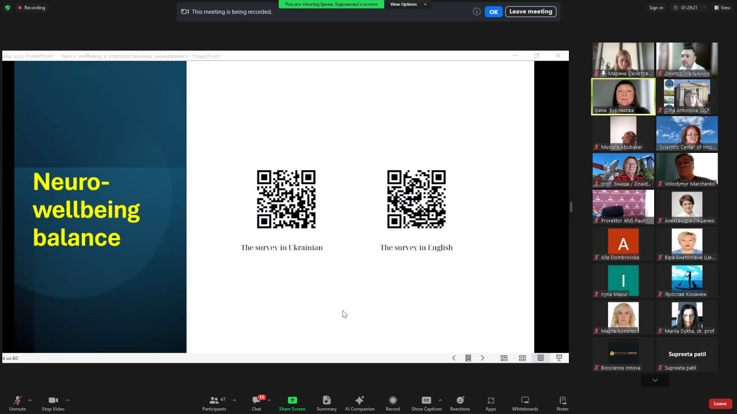Start Slide Show view icon in PowerPoint
This screenshot has width=737, height=414.
point(559,358)
